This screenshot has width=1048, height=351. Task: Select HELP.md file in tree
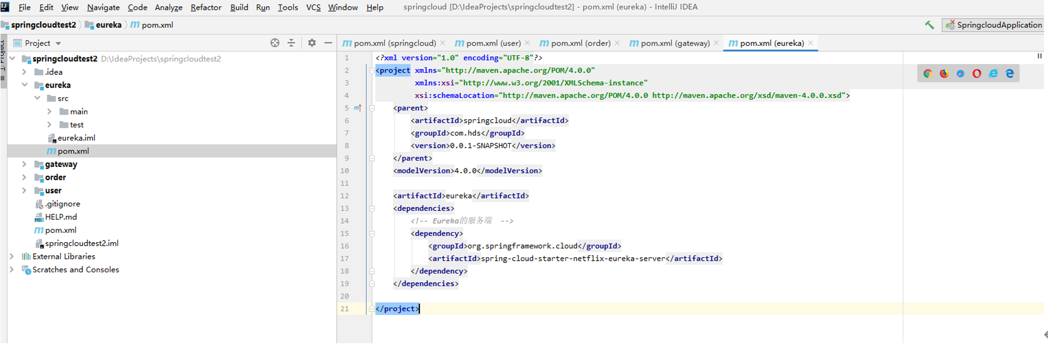pos(61,217)
